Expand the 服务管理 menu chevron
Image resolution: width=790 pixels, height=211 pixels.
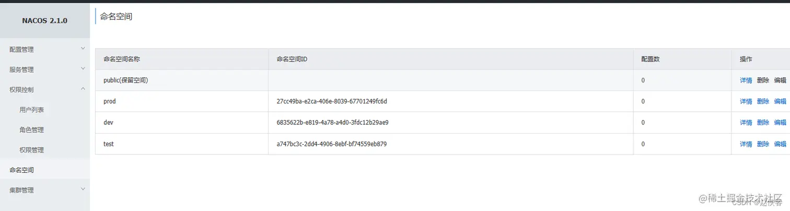pos(83,69)
